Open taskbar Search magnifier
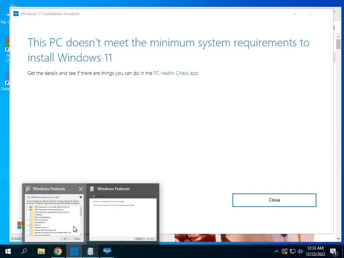This screenshot has width=344, height=258. coord(24,251)
